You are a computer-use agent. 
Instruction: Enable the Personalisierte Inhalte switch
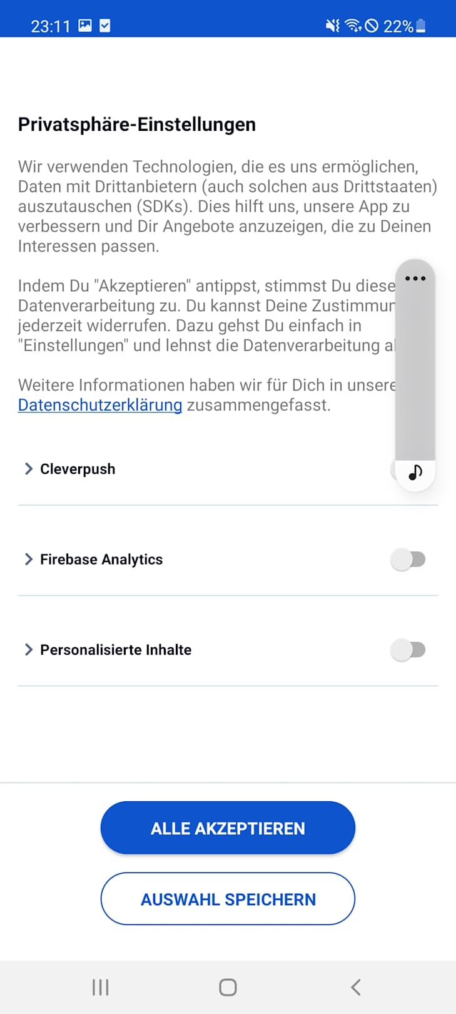[408, 650]
